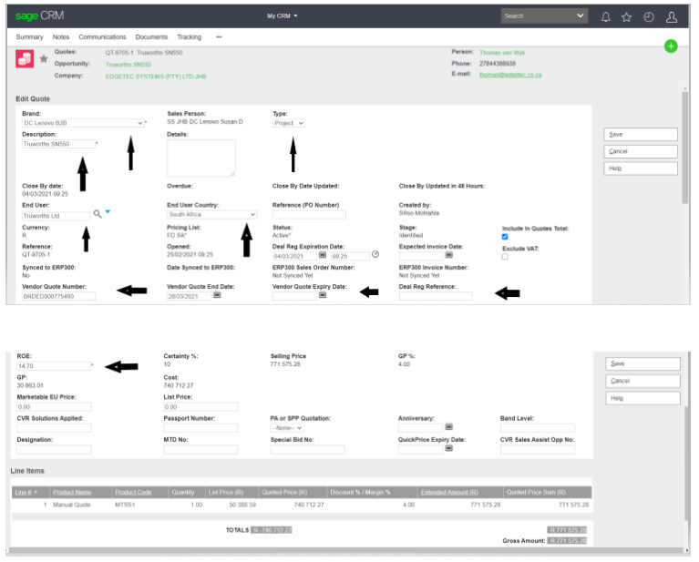
Task: Click the green plus new record button
Action: (671, 46)
